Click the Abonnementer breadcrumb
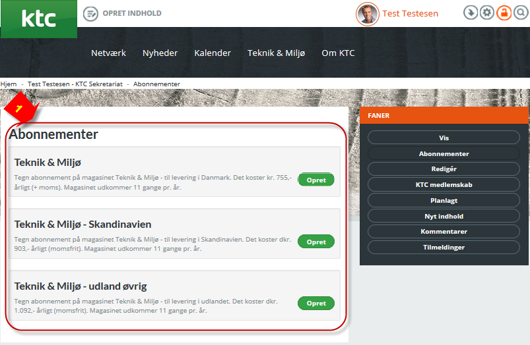530x345 pixels. point(156,84)
